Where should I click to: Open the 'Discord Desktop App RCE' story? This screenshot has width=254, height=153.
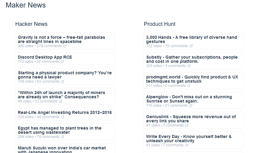coord(45,57)
